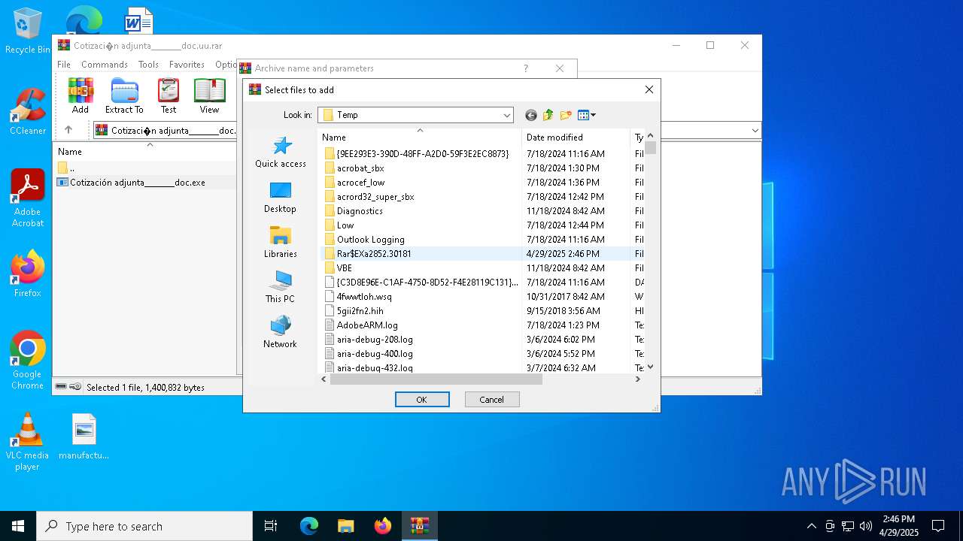The width and height of the screenshot is (963, 541).
Task: Select Network in the places bar
Action: (x=281, y=332)
